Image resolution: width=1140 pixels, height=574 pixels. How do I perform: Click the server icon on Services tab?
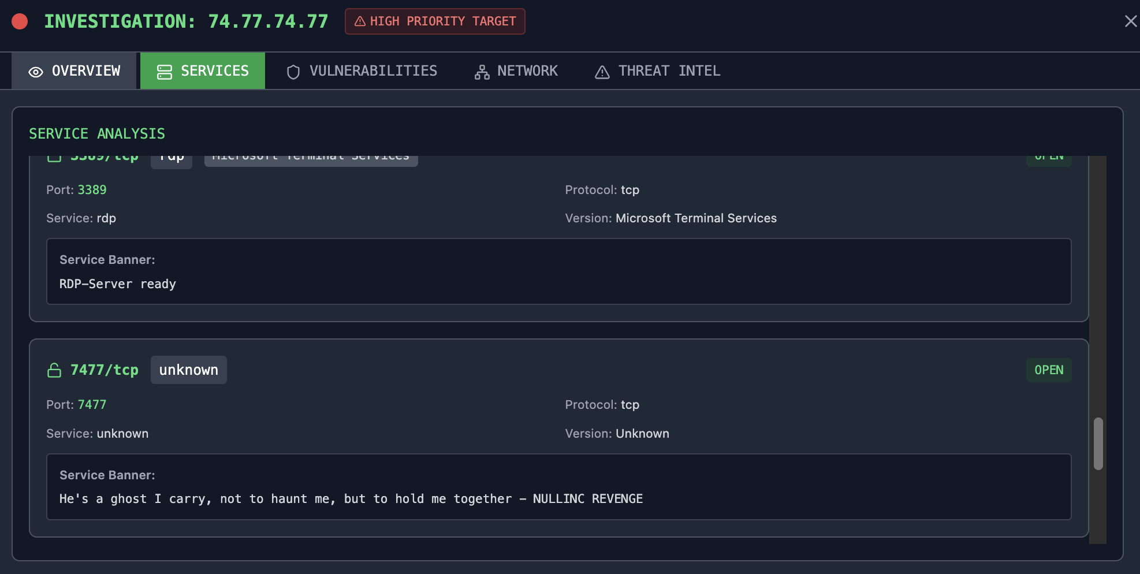tap(165, 72)
